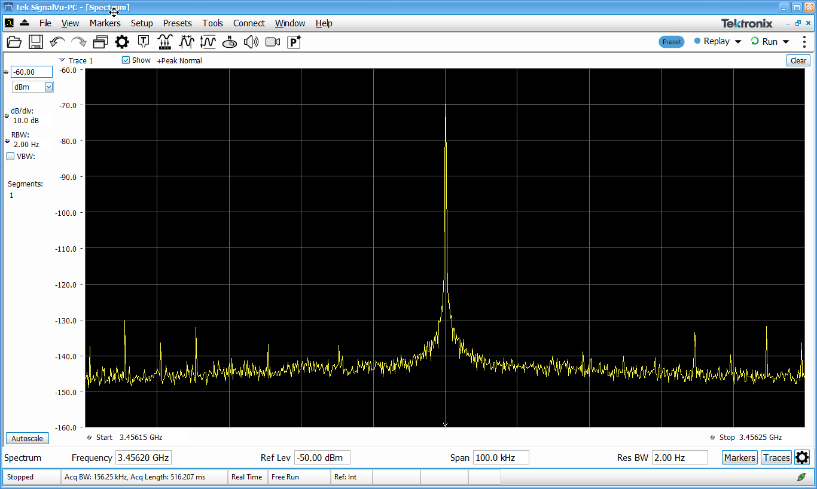Open the Tools menu
Image resolution: width=817 pixels, height=489 pixels.
tap(212, 23)
